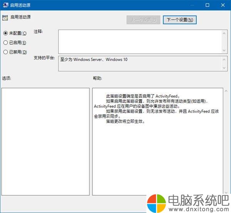Click the greyed 上一个设置(P) button
Viewport: 231px width, 213px height.
pyautogui.click(x=143, y=20)
